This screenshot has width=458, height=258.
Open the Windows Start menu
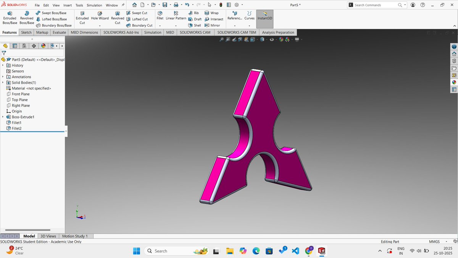(136, 251)
